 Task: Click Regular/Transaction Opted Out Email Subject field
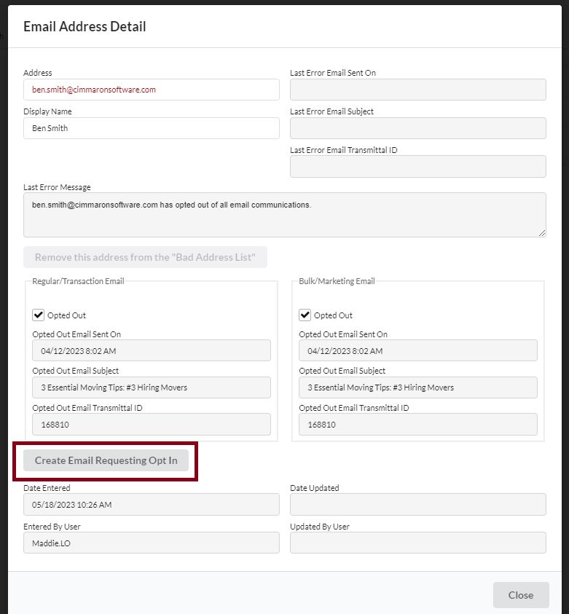(151, 387)
